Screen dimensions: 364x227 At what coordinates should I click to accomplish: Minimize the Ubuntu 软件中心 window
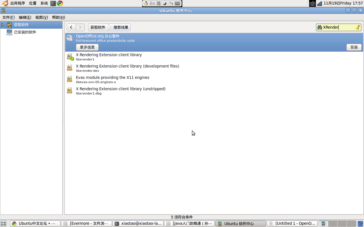[348, 10]
